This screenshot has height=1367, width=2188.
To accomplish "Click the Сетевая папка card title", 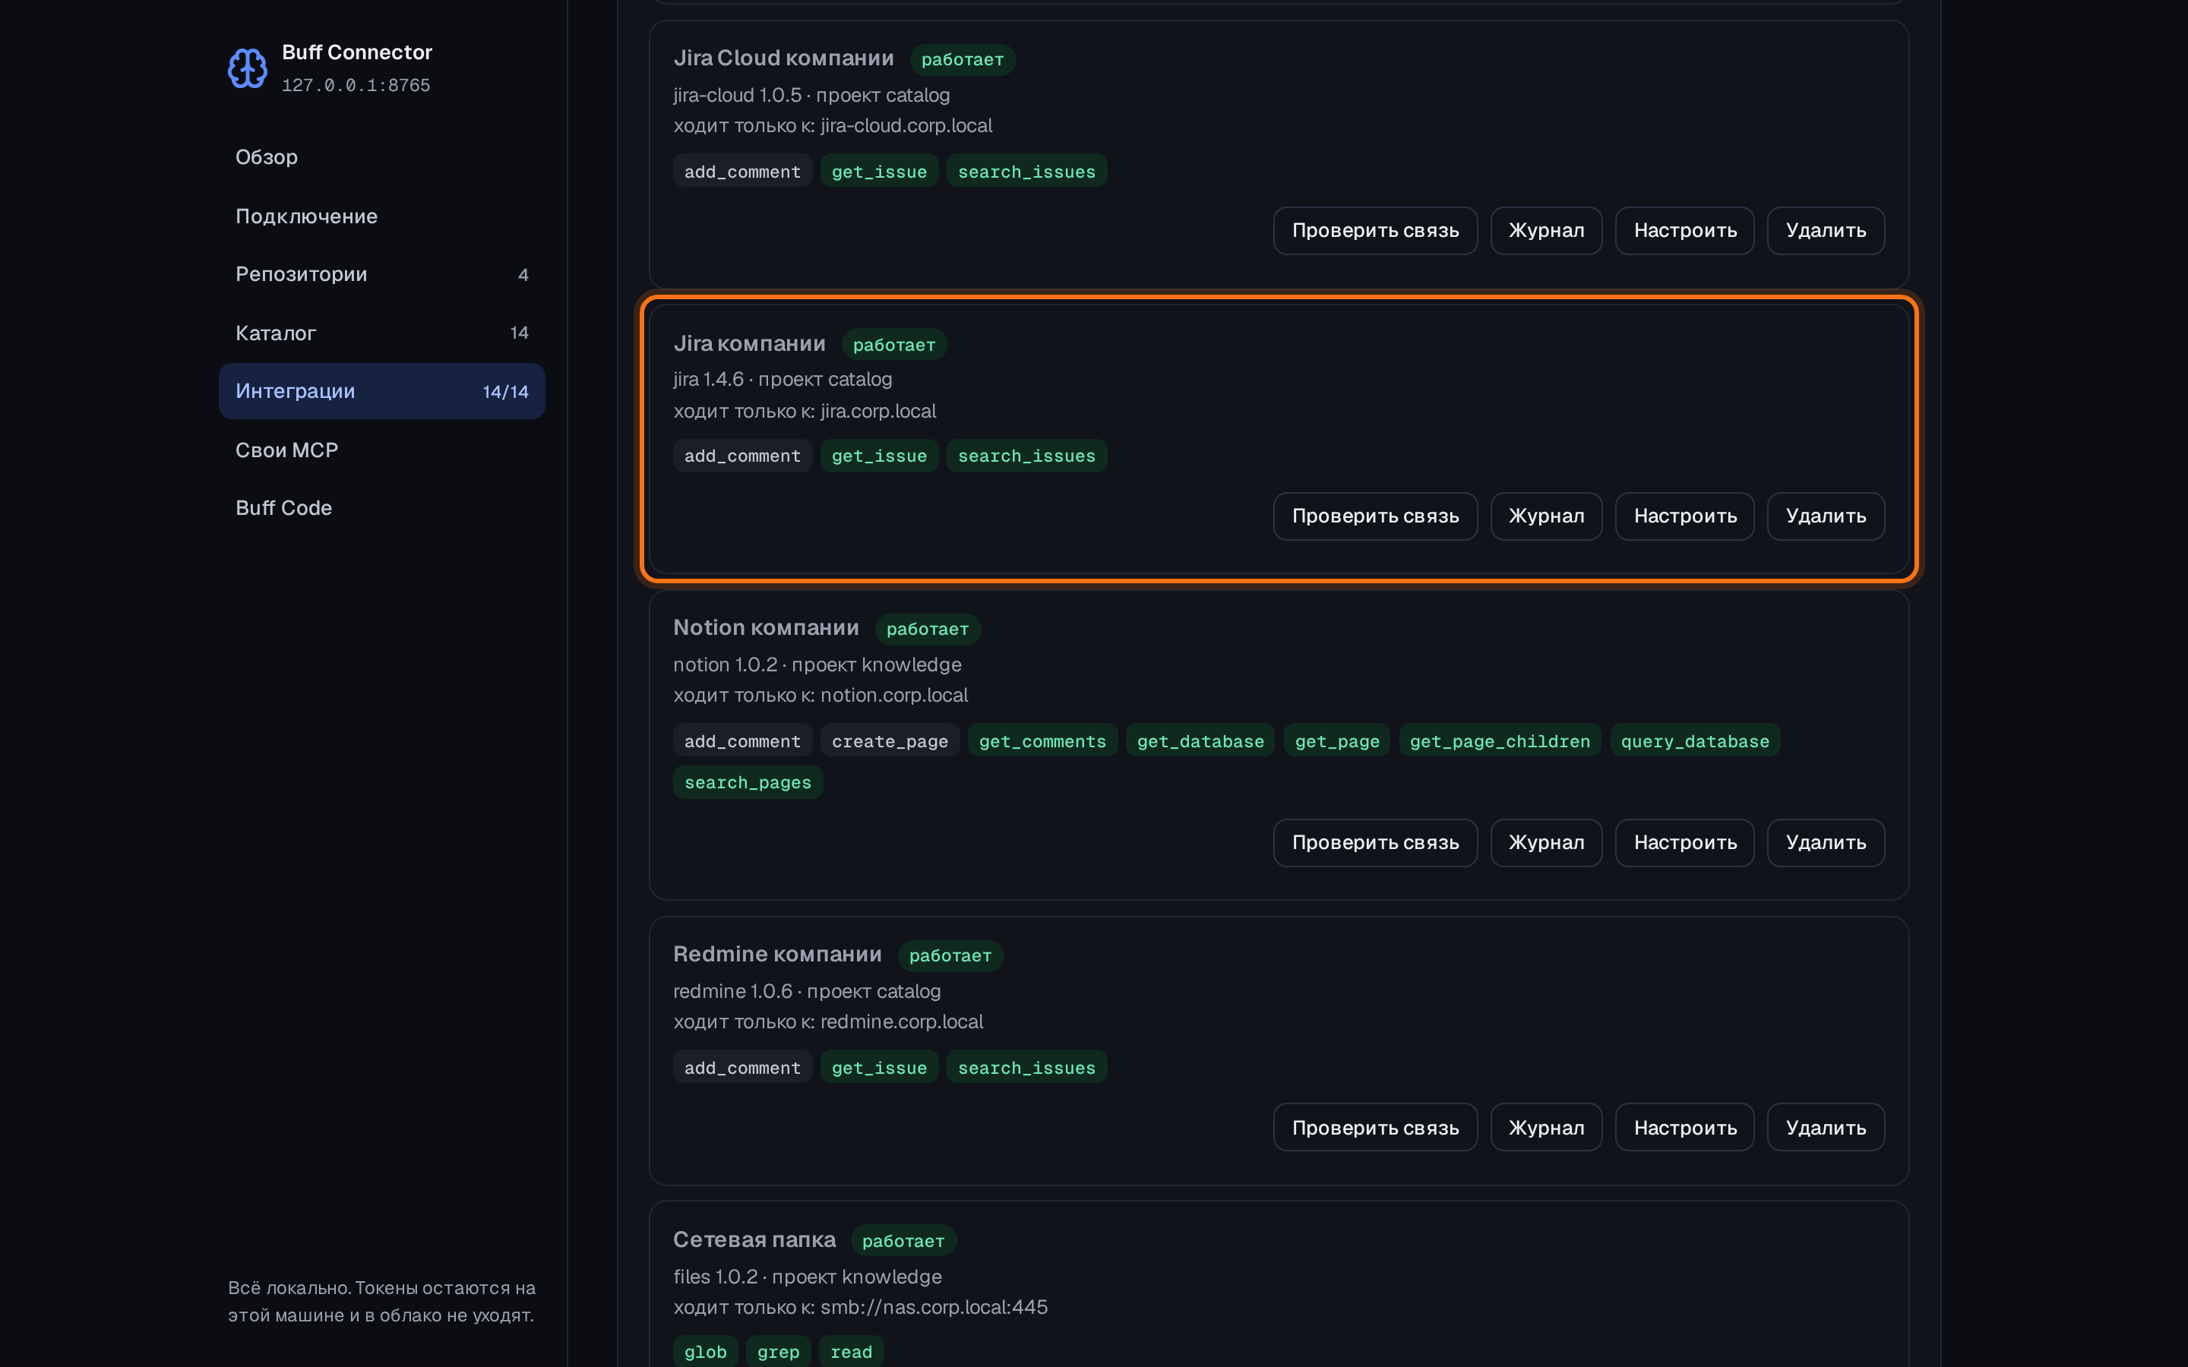I will pos(754,1239).
